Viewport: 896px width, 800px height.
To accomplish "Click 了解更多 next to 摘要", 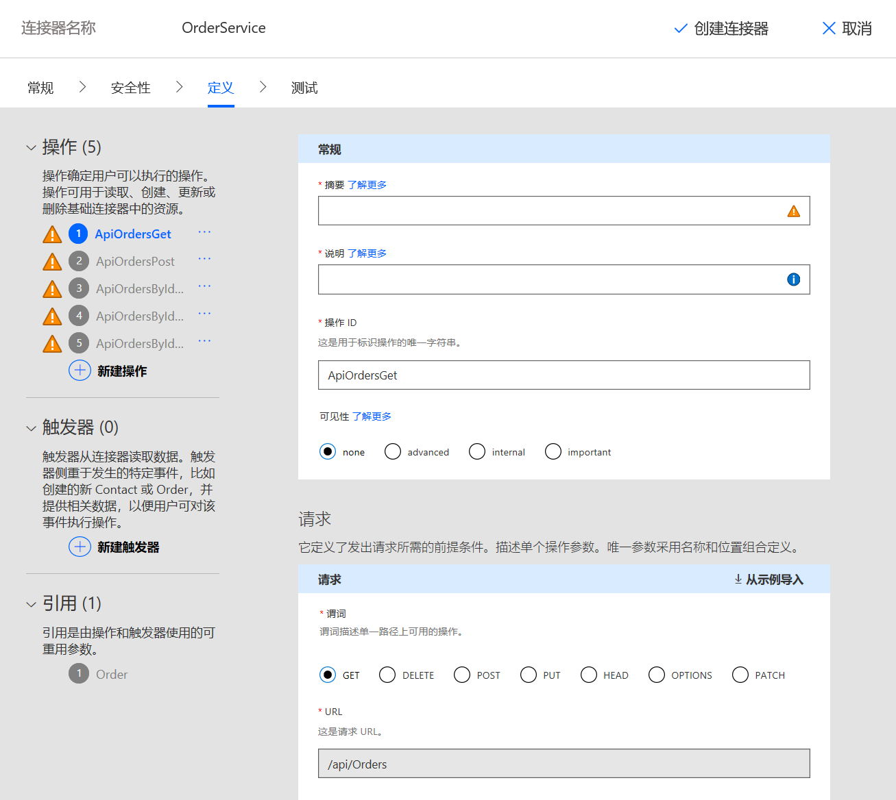I will 366,184.
